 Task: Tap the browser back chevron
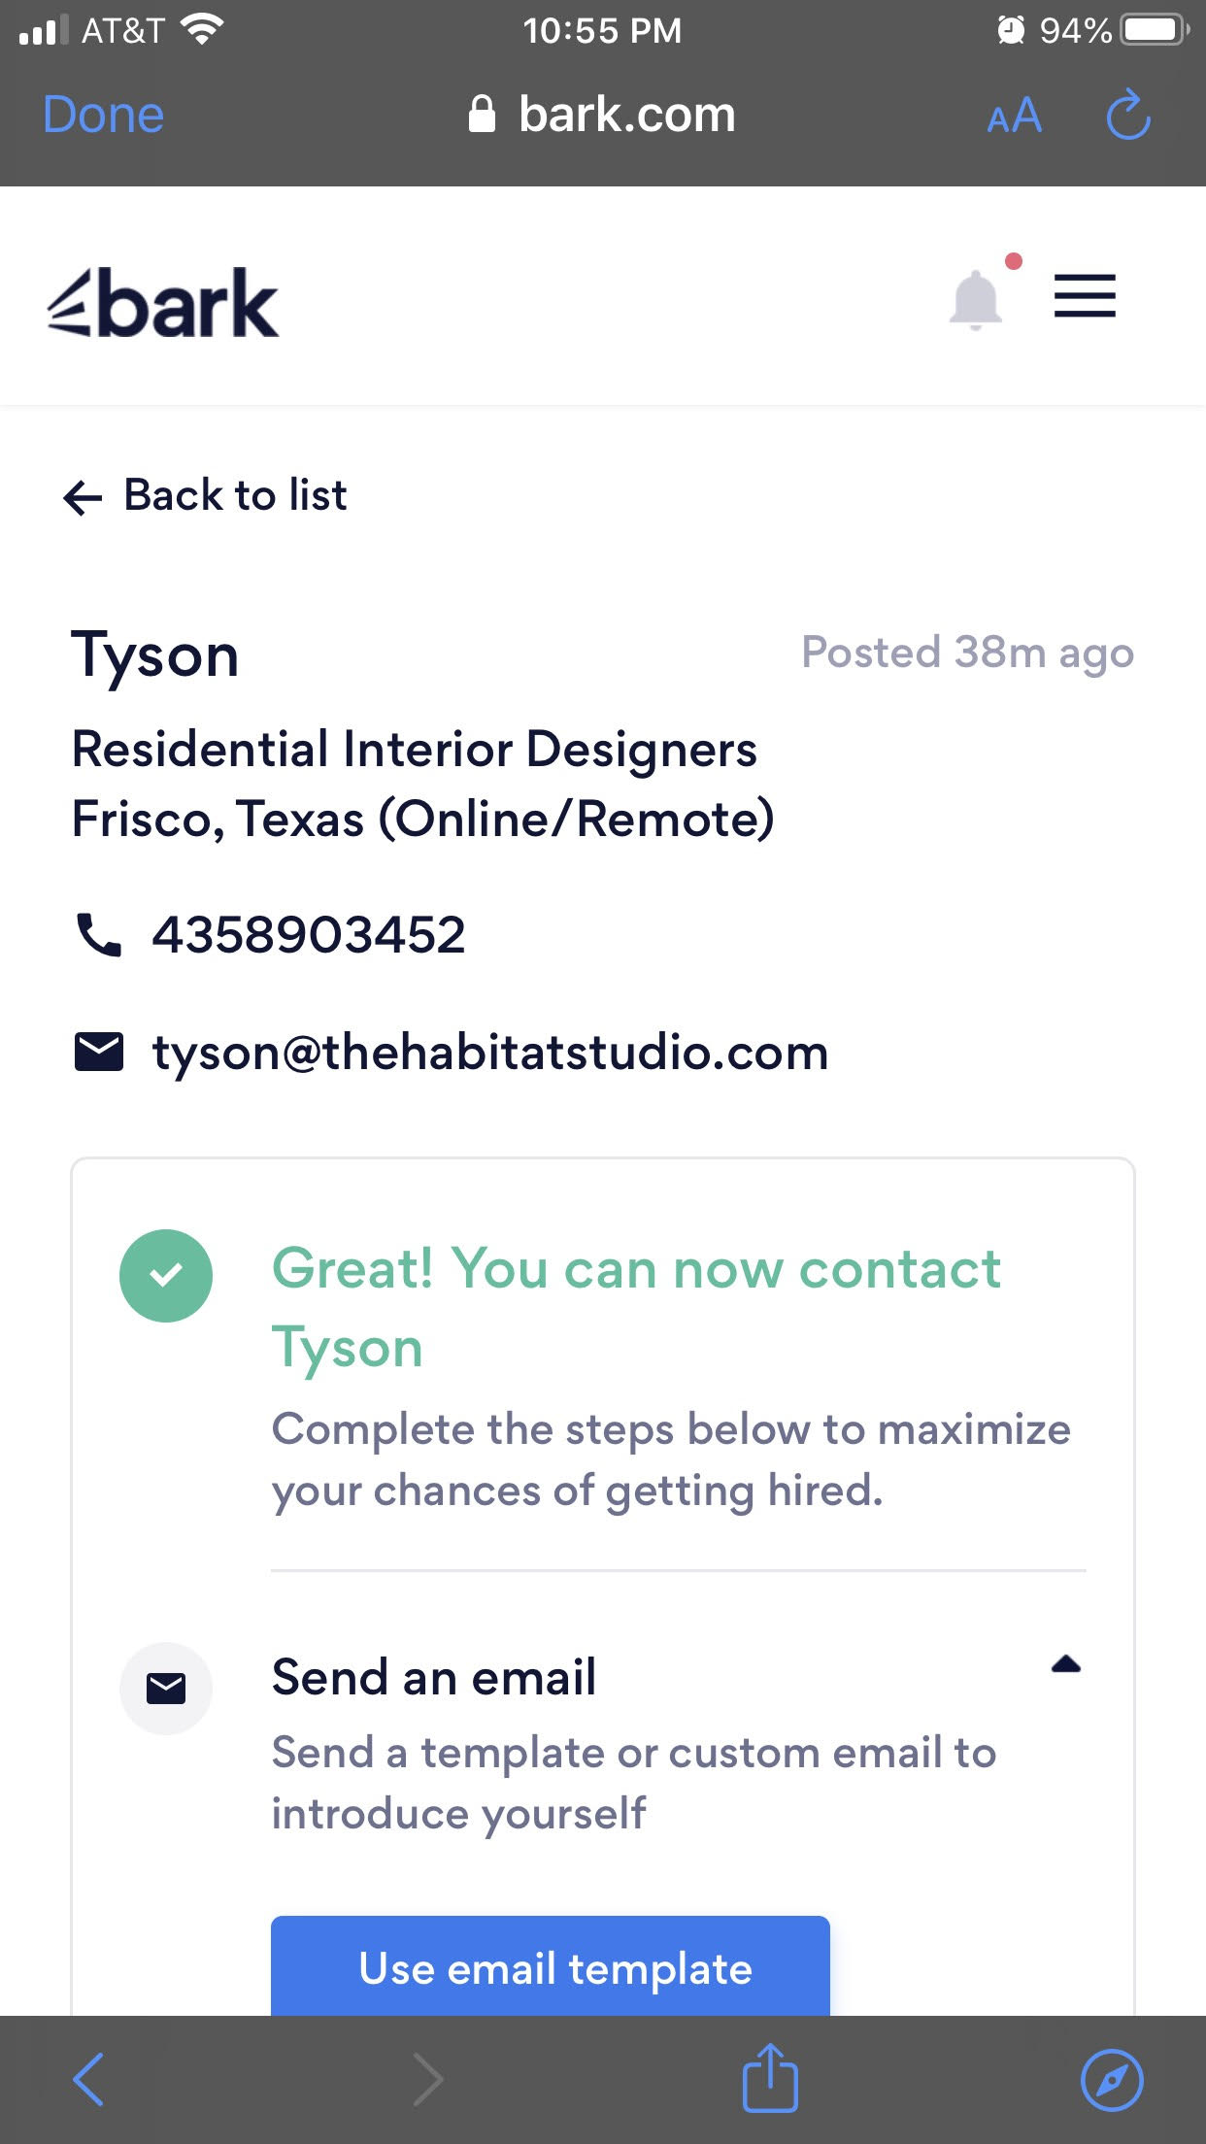tap(88, 2079)
